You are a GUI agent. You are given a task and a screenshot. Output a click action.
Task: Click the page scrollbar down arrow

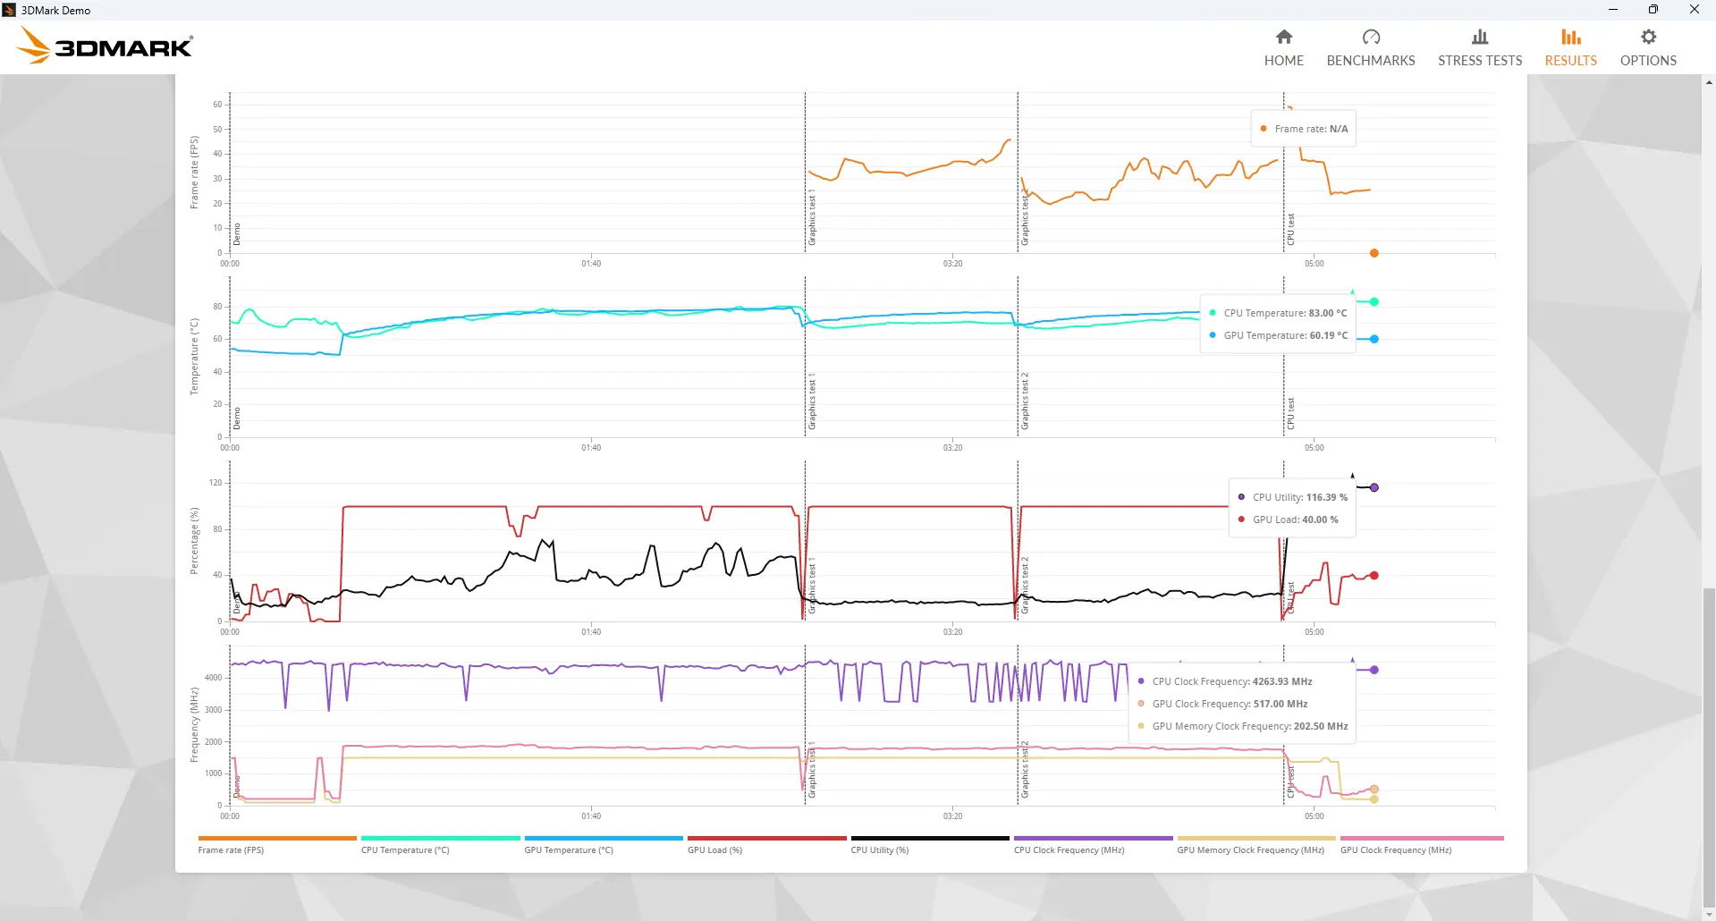(1709, 914)
